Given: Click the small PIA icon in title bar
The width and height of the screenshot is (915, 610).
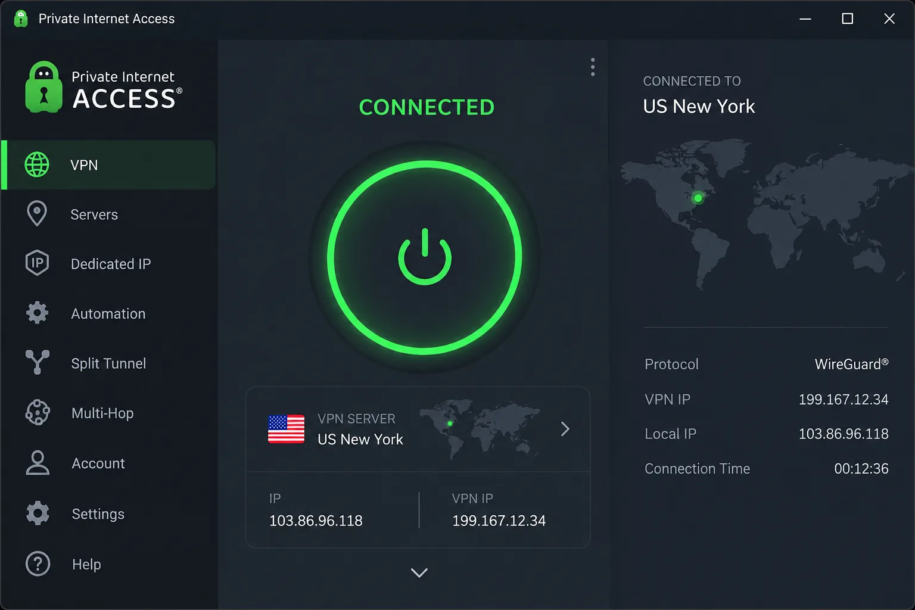Looking at the screenshot, I should pyautogui.click(x=21, y=18).
